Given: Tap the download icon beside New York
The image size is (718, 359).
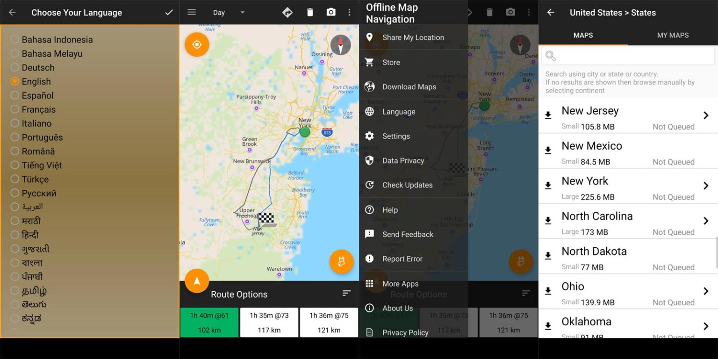Looking at the screenshot, I should (548, 186).
